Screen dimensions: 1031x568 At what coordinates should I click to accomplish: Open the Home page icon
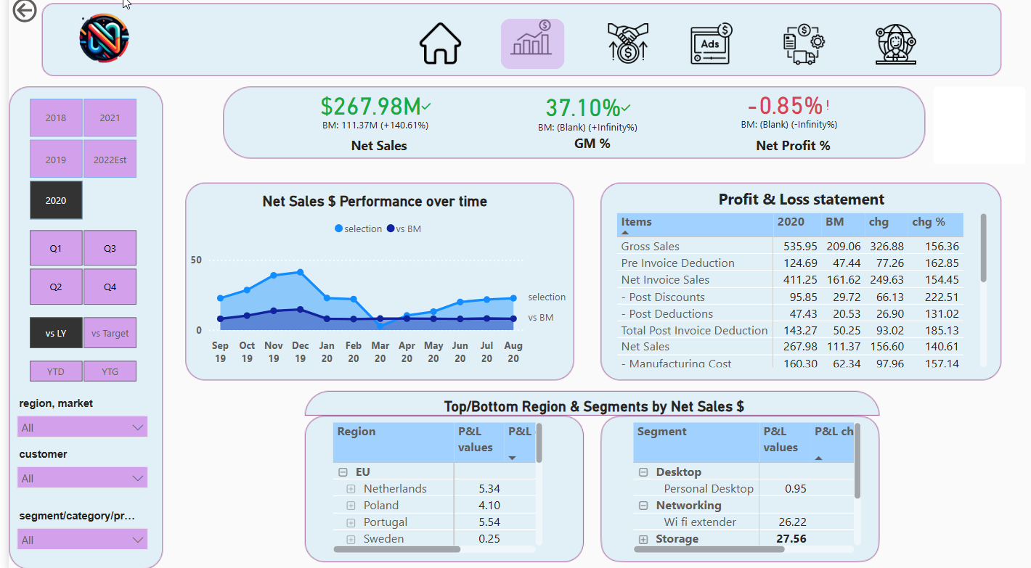440,44
